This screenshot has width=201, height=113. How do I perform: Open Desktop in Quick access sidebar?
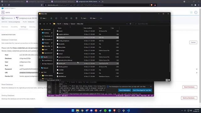[46, 33]
